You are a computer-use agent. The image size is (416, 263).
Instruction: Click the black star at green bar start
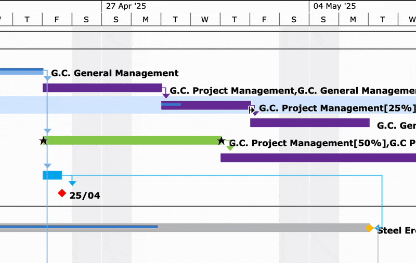[x=43, y=141]
